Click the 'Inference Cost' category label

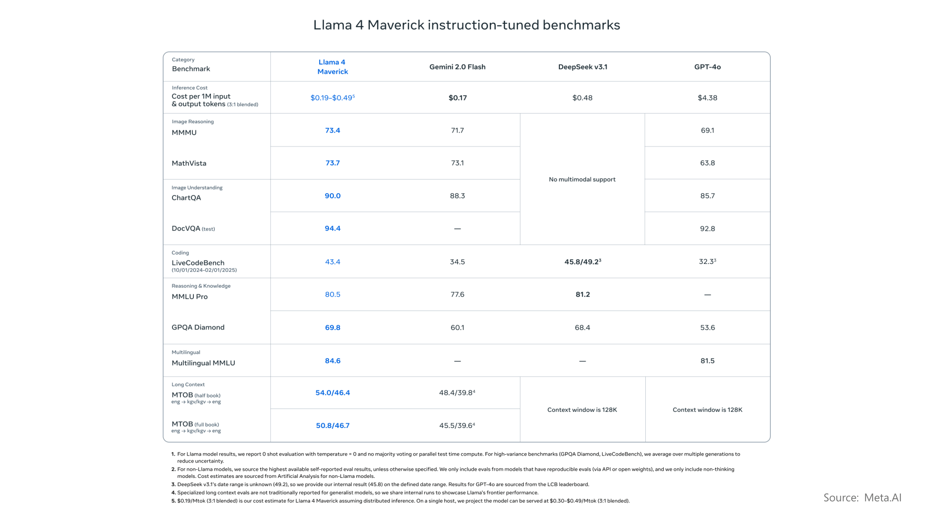pyautogui.click(x=190, y=88)
